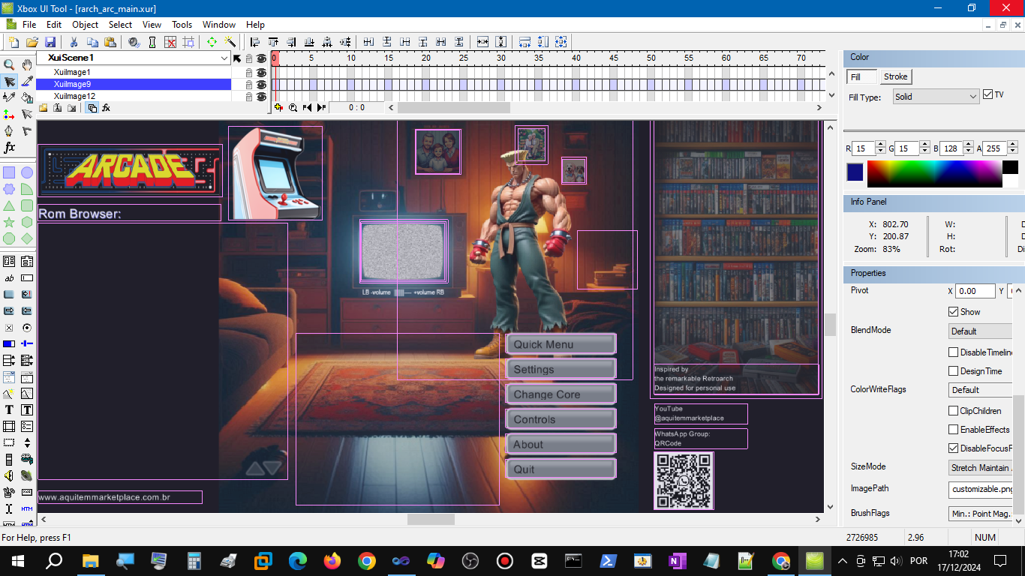This screenshot has height=576, width=1025.
Task: Switch to the Stroke tab
Action: coord(895,76)
